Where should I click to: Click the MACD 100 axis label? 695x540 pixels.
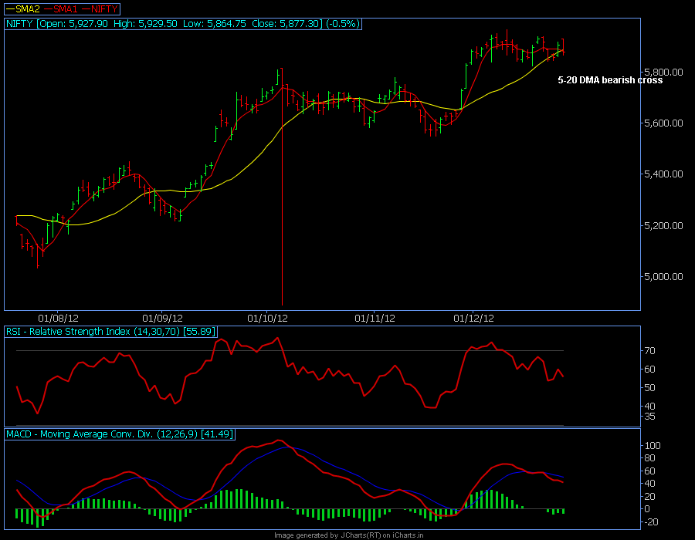tap(653, 446)
